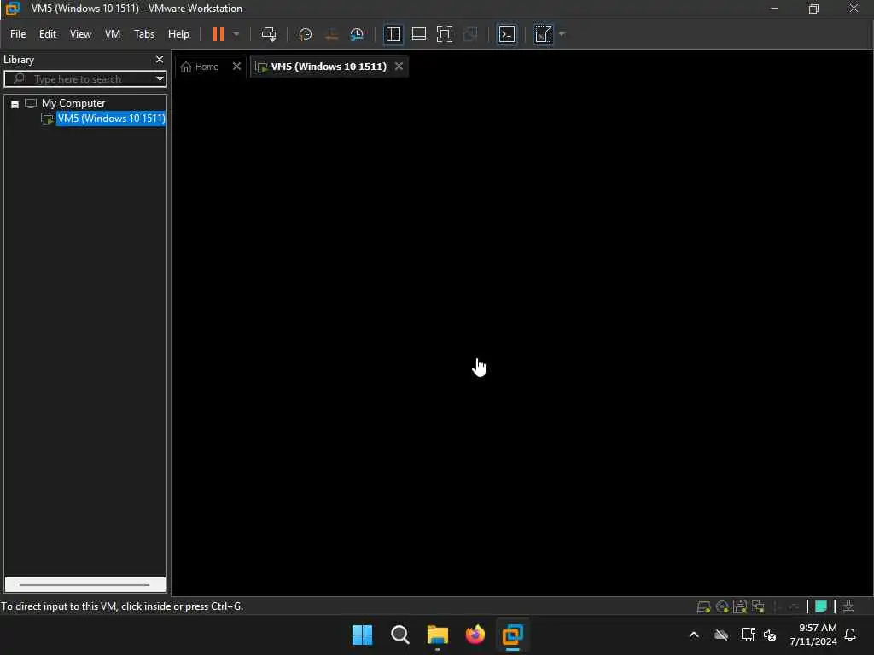Viewport: 874px width, 655px height.
Task: Toggle the console view icon
Action: pyautogui.click(x=507, y=34)
